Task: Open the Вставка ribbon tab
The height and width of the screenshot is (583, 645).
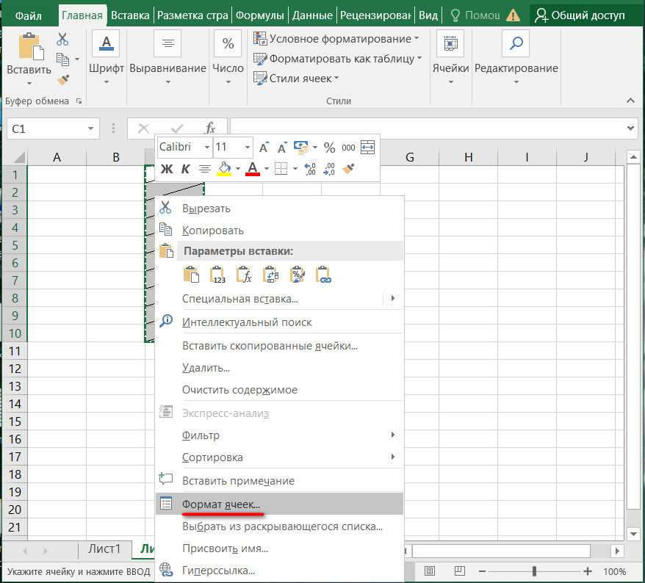Action: pyautogui.click(x=130, y=15)
